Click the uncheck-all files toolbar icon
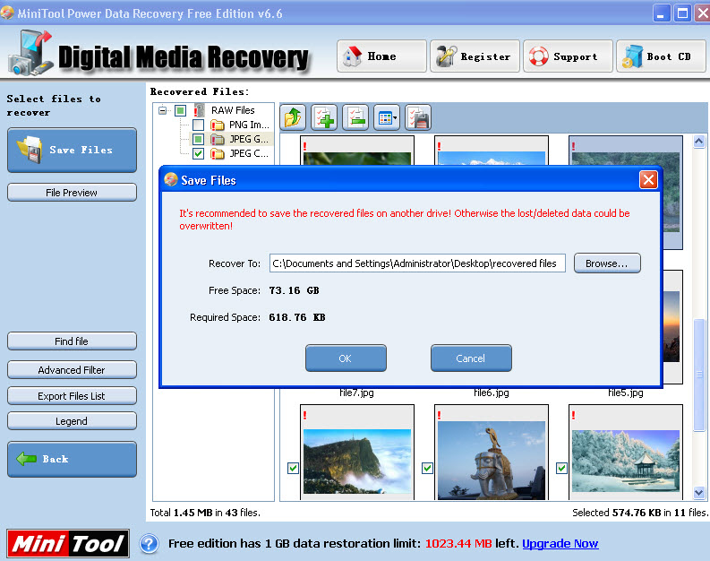 point(355,117)
